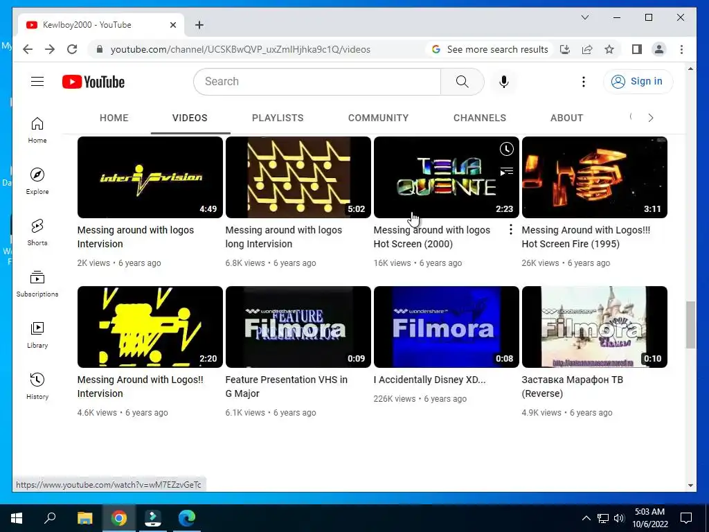Open the taskbar volume control

[619, 518]
